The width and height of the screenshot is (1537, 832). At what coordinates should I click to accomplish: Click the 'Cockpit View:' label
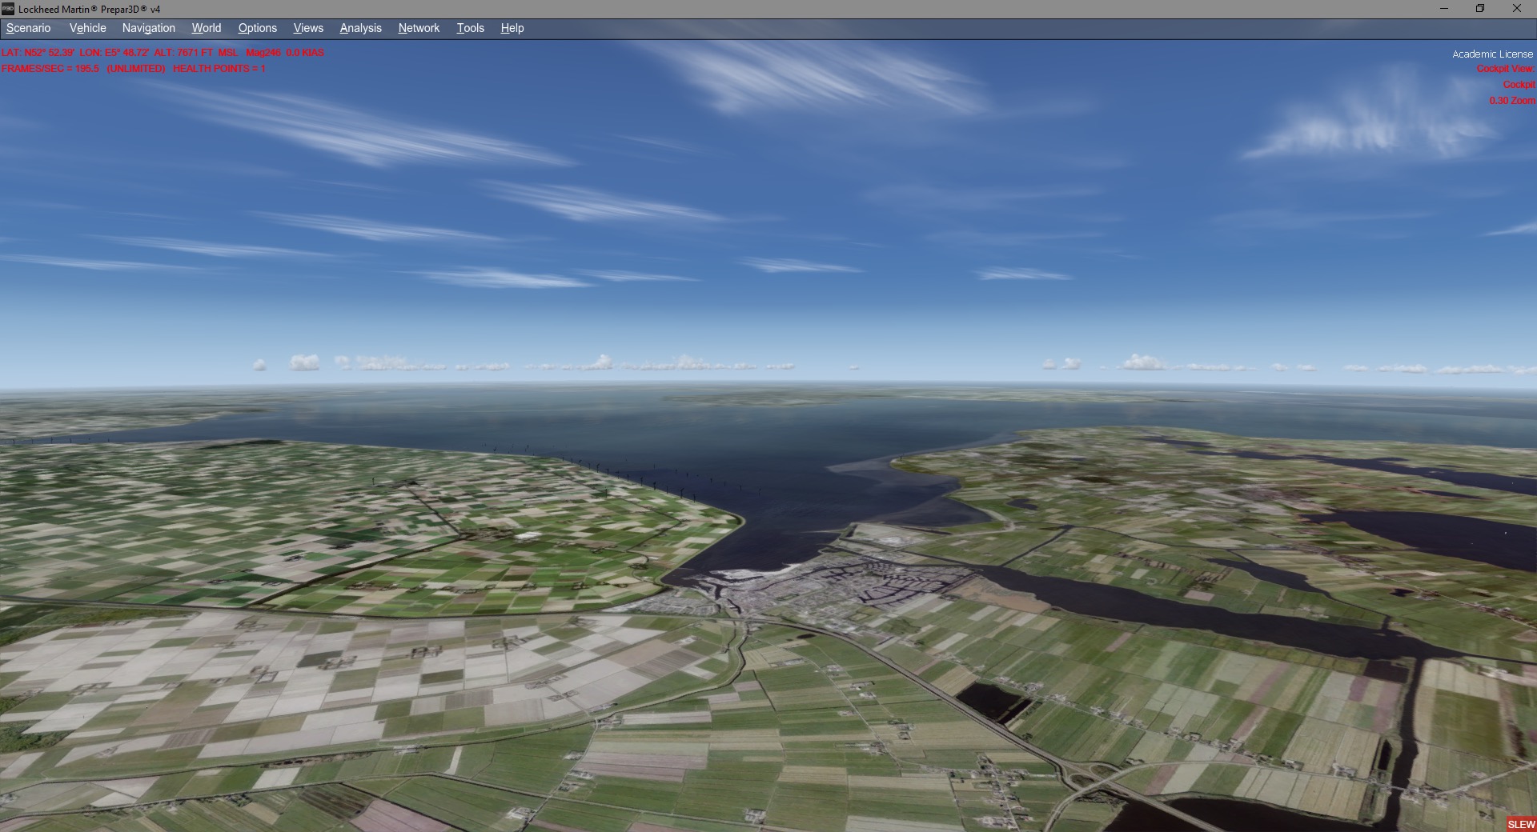click(1505, 69)
